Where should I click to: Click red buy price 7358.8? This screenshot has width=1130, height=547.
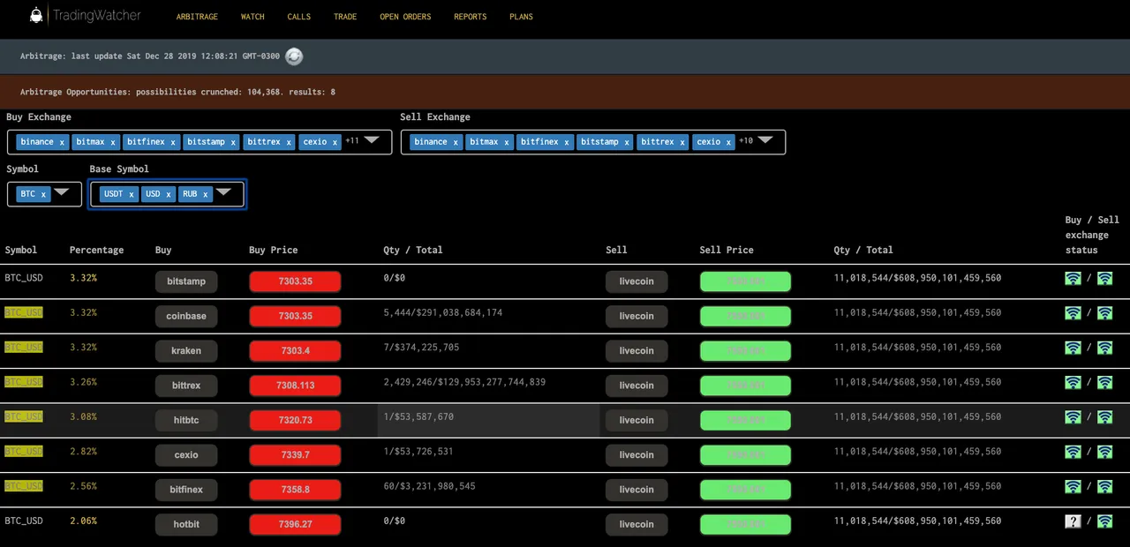[x=295, y=490]
